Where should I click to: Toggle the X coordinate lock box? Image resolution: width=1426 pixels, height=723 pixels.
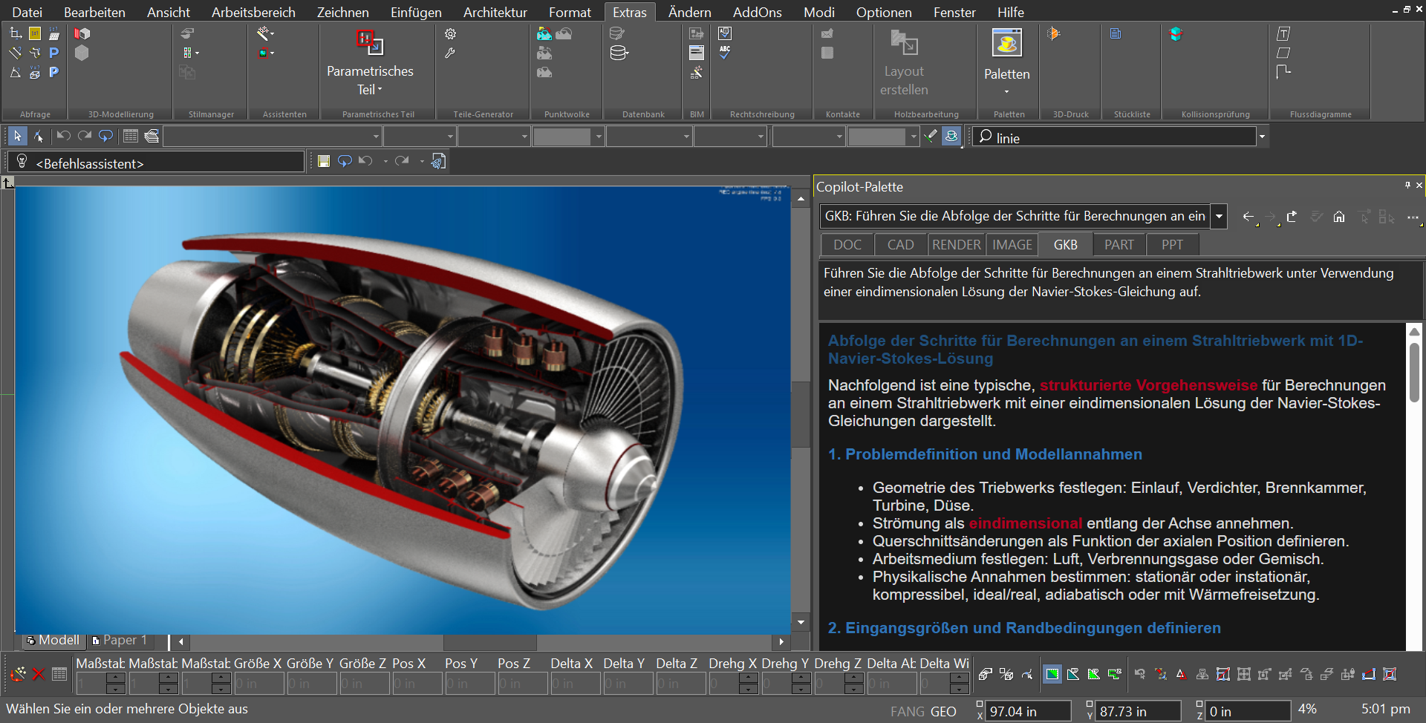click(980, 703)
